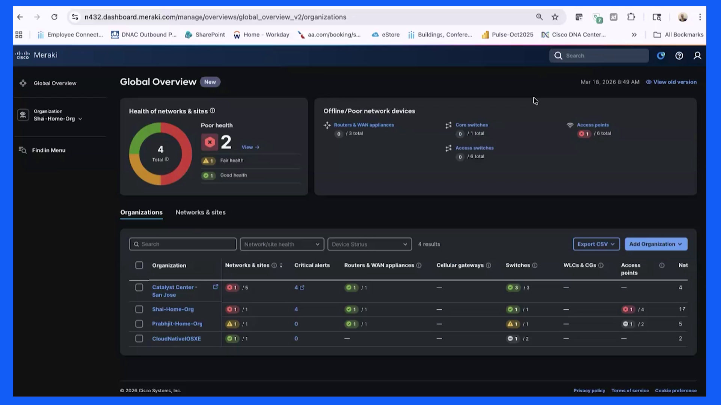This screenshot has height=405, width=721.
Task: Expand the Export CSV dropdown
Action: pyautogui.click(x=596, y=244)
